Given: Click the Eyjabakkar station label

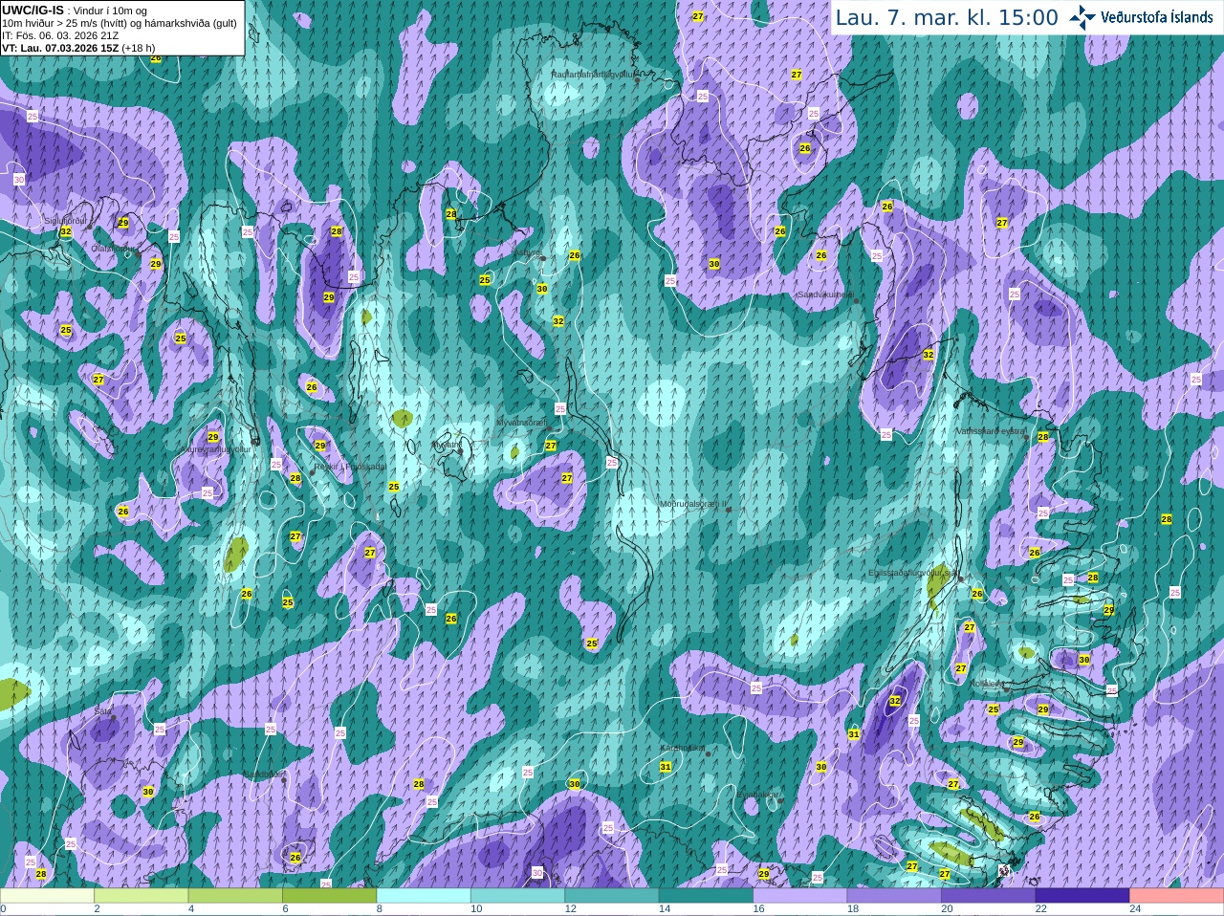Looking at the screenshot, I should pos(757,794).
